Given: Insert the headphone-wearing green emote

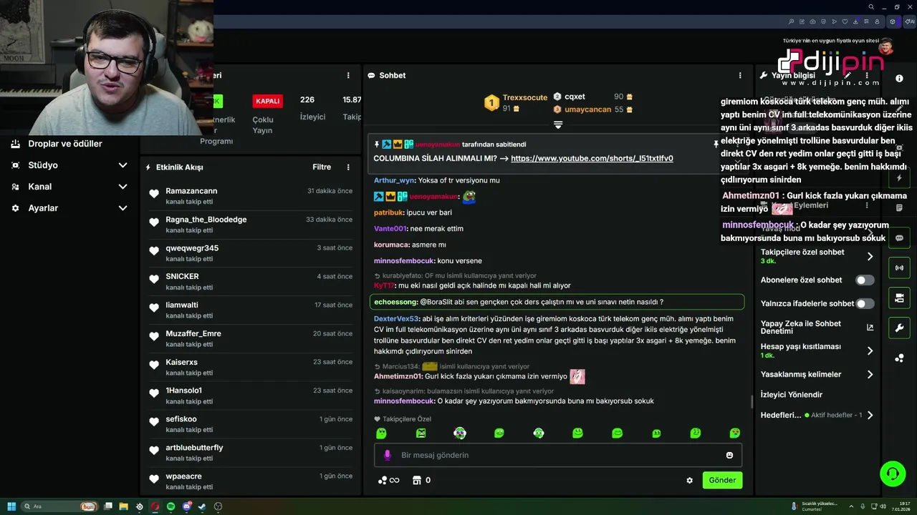Looking at the screenshot, I should [x=538, y=433].
